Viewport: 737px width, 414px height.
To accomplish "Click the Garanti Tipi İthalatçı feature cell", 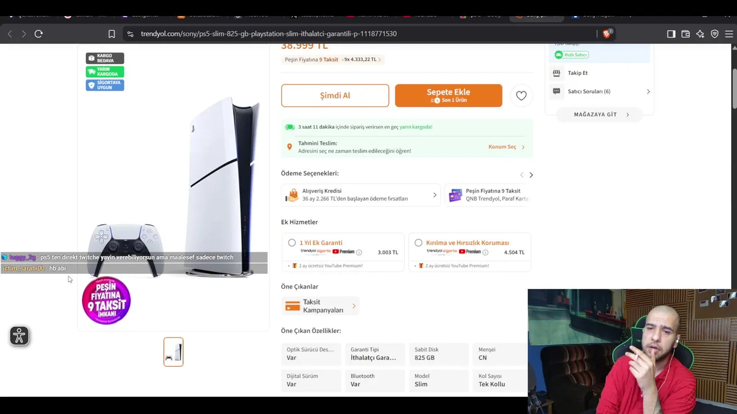I will [375, 354].
